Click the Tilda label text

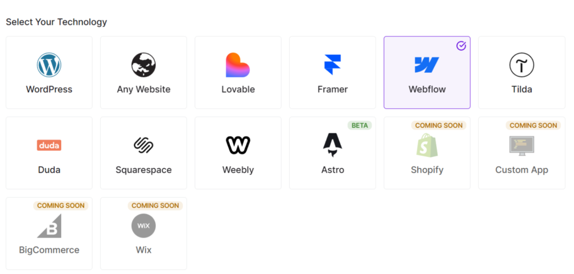[x=522, y=89]
